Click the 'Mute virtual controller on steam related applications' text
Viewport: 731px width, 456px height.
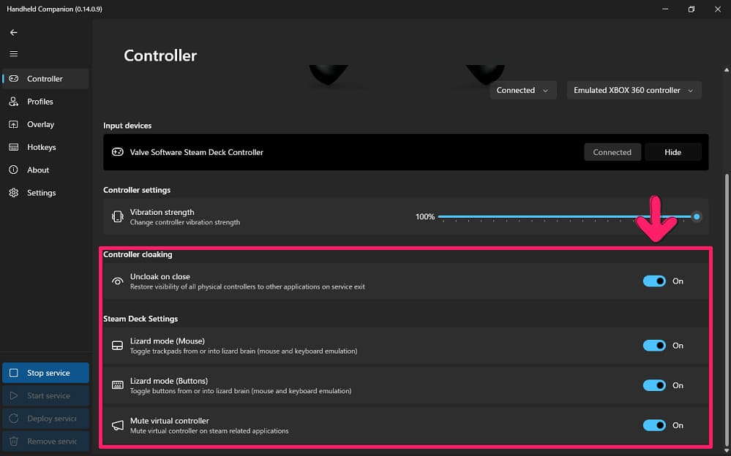point(209,431)
